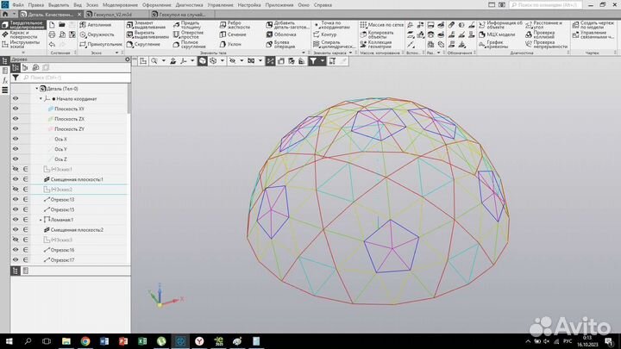Open the Windows Start menu

pyautogui.click(x=8, y=341)
